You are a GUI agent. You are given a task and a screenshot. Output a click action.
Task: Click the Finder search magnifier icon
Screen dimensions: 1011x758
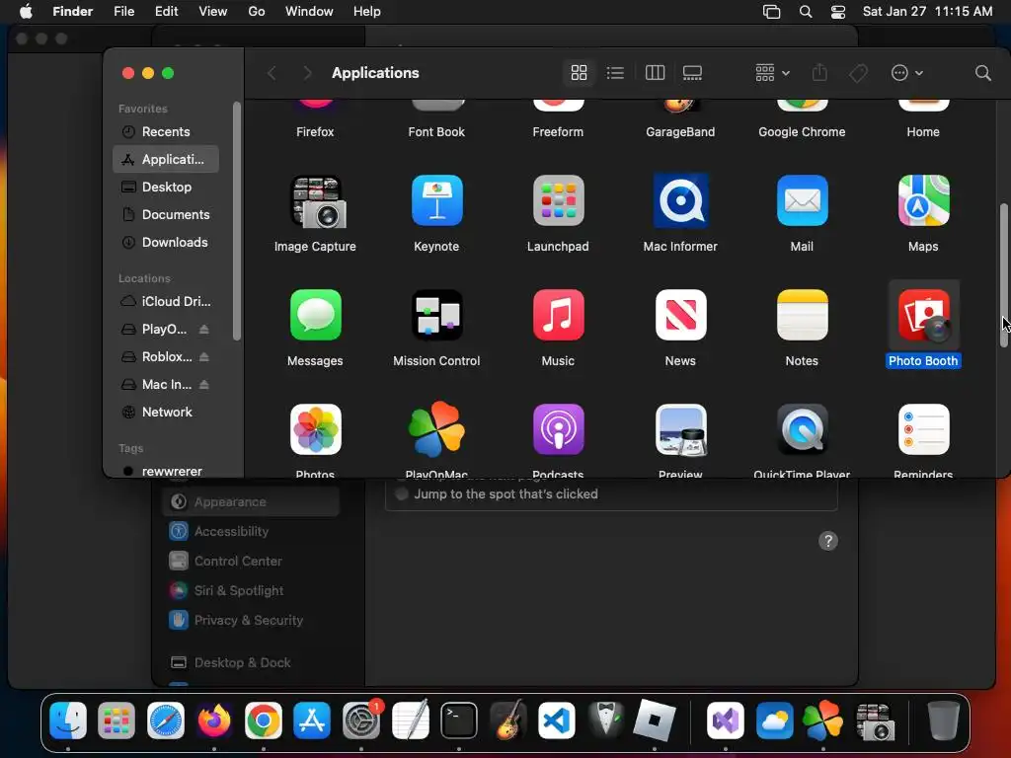click(982, 73)
